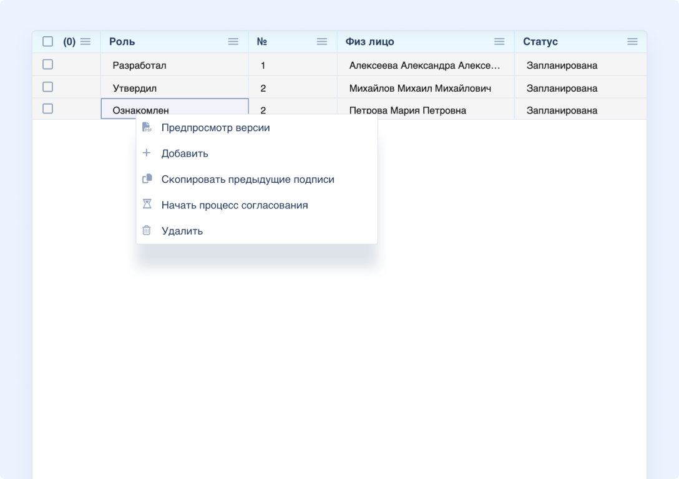Viewport: 679px width, 479px height.
Task: Click the Физ лицо column header title
Action: 369,42
